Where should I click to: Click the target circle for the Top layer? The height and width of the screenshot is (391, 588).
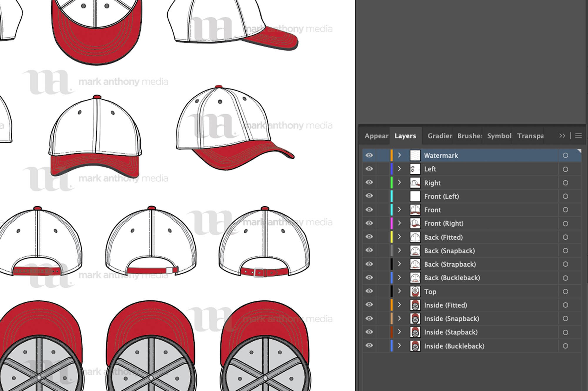point(565,291)
